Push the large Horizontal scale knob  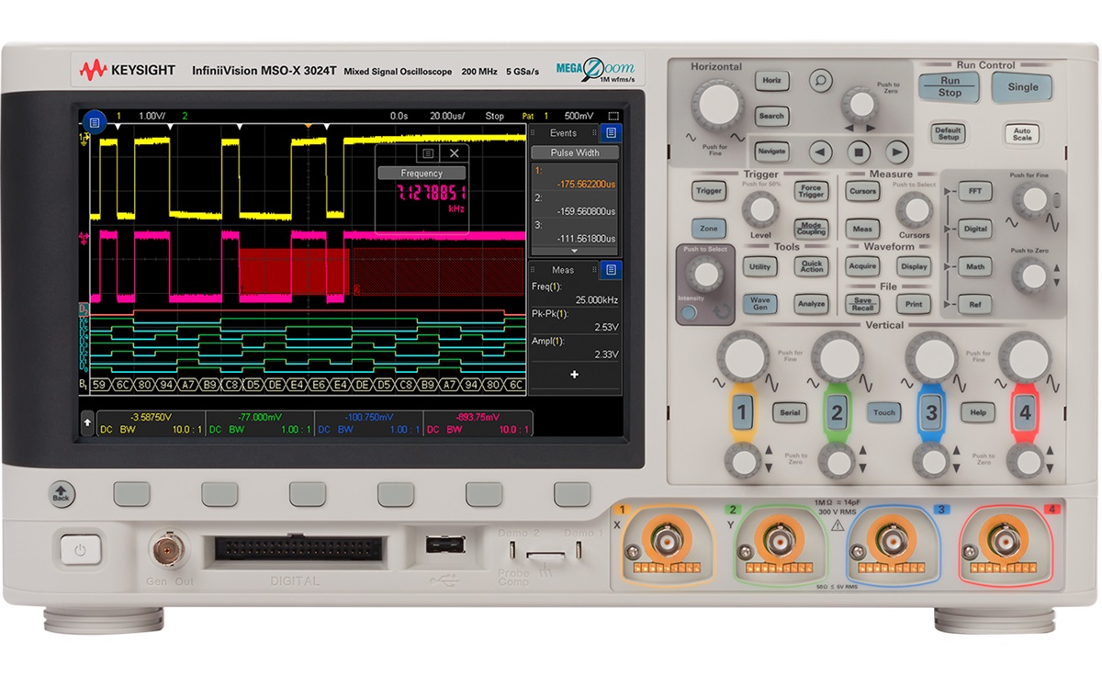(717, 104)
